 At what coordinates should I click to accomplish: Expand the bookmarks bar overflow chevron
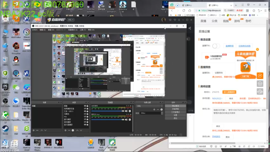tap(258, 15)
